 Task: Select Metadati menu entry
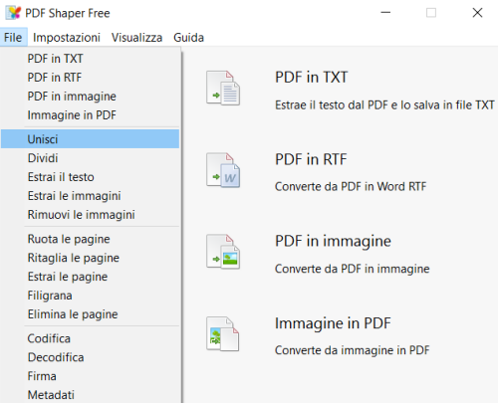pyautogui.click(x=90, y=395)
